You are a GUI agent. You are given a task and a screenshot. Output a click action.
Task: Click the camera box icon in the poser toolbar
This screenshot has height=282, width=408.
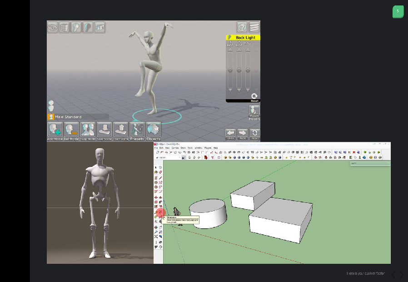point(100,27)
